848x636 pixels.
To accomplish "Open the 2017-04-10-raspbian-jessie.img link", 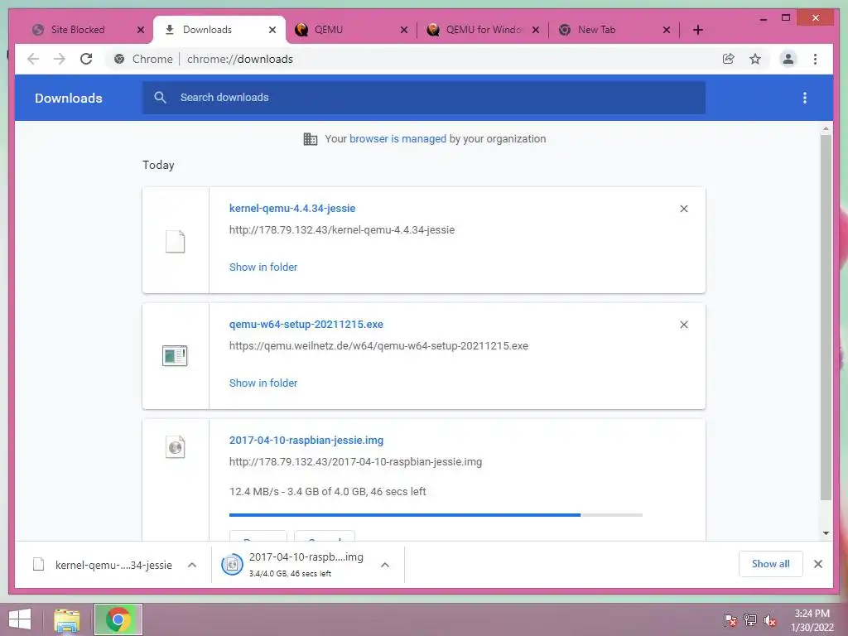I will coord(306,440).
